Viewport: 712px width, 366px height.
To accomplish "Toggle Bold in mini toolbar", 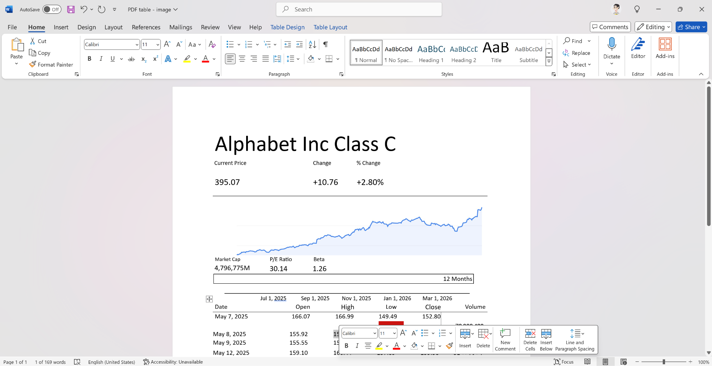I will [346, 346].
